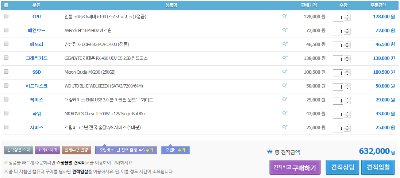Viewport: 400px width, 178px height.
Task: Decrease quantity for the SSD row
Action: (347, 75)
